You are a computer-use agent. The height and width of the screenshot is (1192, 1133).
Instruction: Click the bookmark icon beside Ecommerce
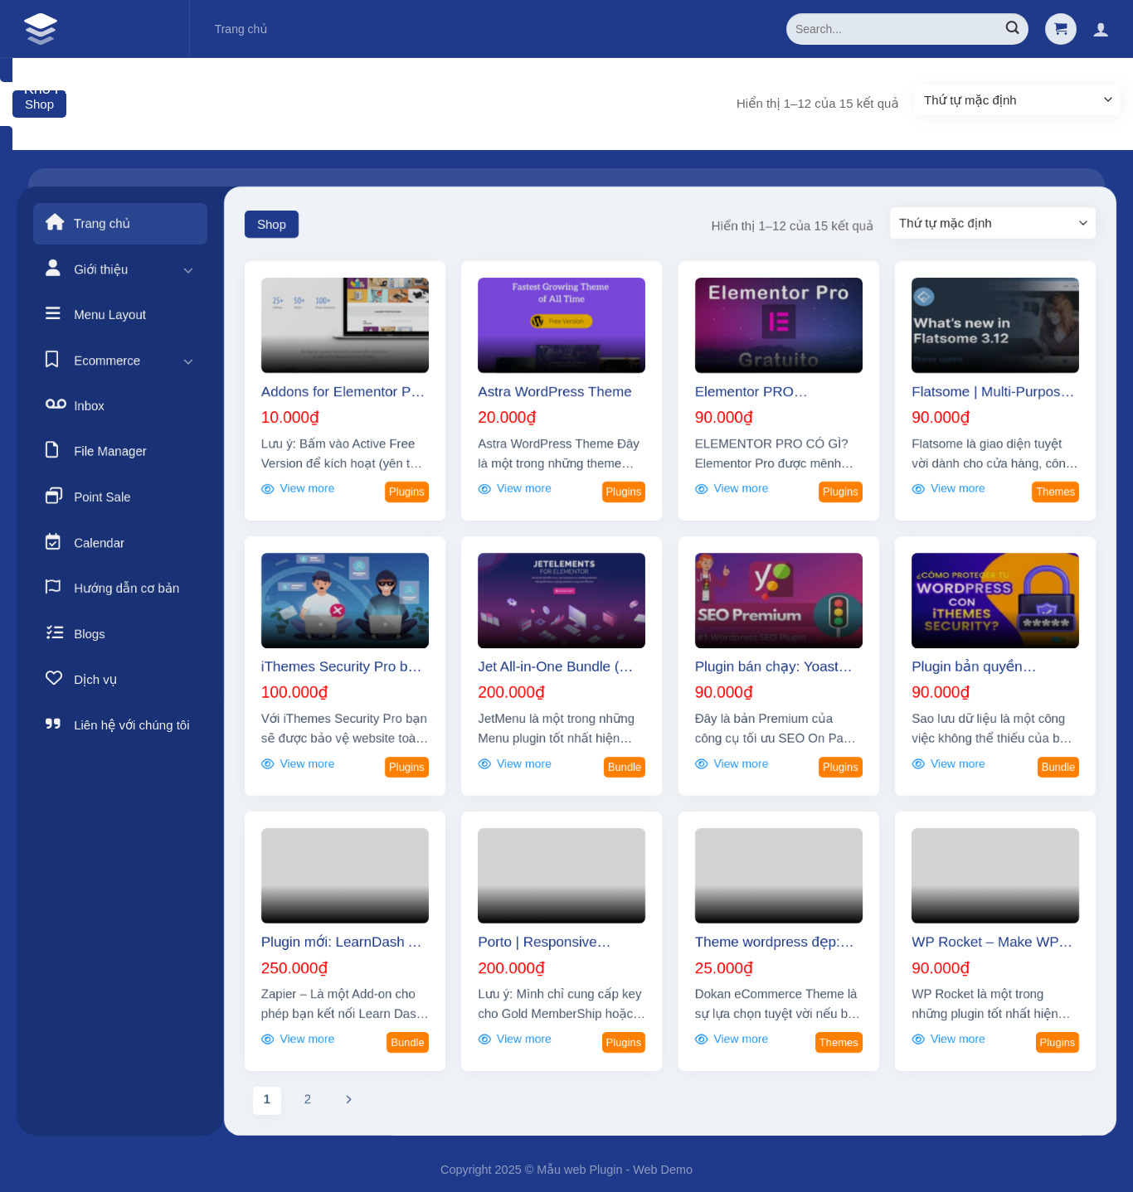[x=52, y=359]
